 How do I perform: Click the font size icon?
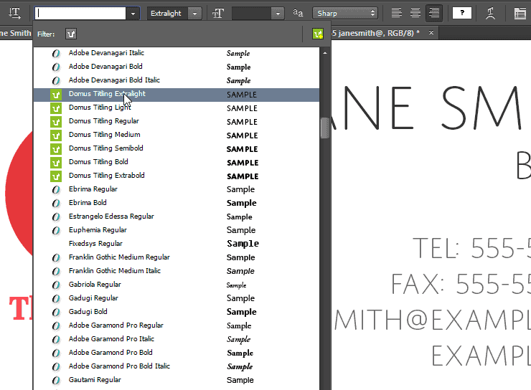click(218, 14)
